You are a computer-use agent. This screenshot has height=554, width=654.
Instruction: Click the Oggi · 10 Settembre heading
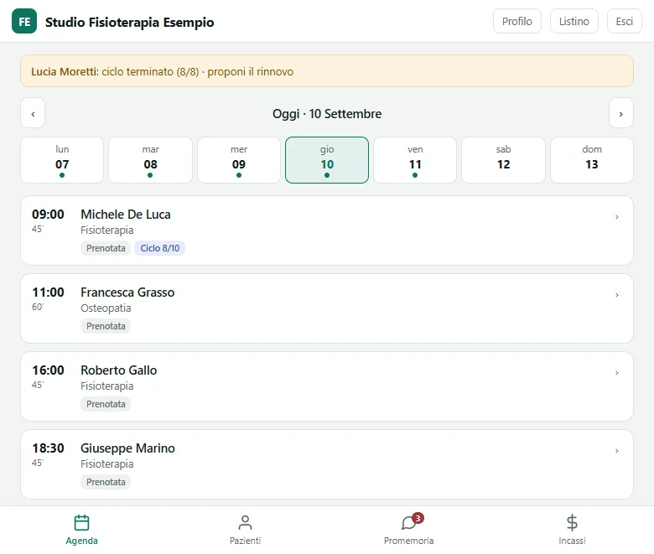[327, 114]
